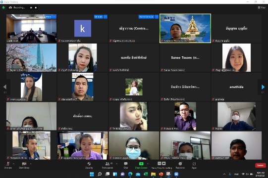268x178 pixels.
Task: Expand the arrow next to Participants
Action: point(116,164)
